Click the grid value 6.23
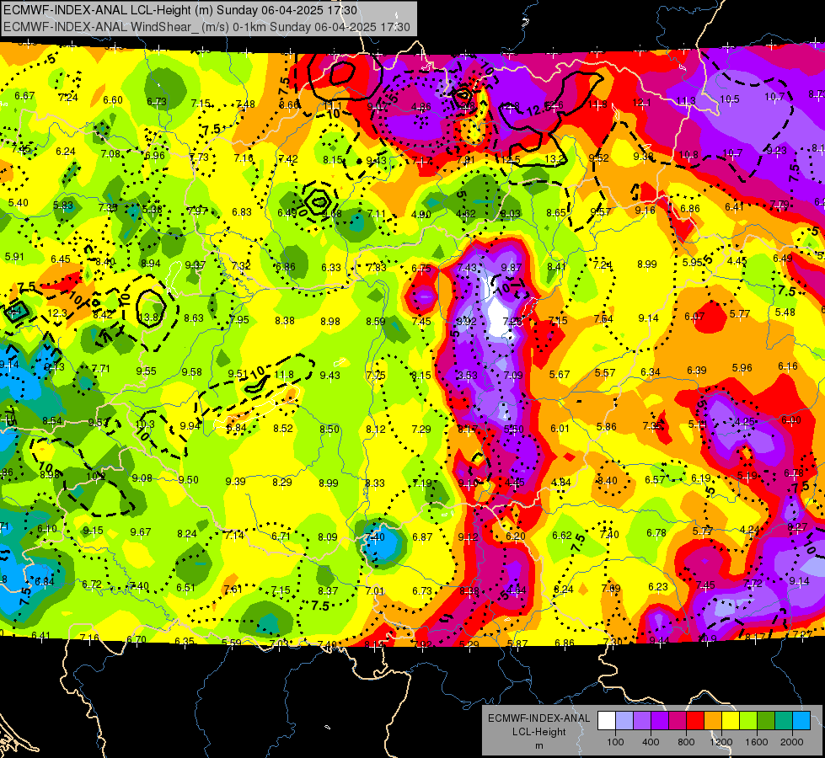This screenshot has width=825, height=758. (x=657, y=586)
